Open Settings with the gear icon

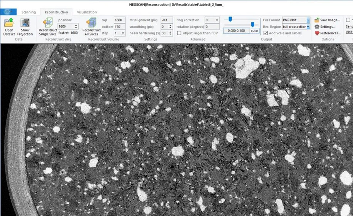tap(317, 27)
